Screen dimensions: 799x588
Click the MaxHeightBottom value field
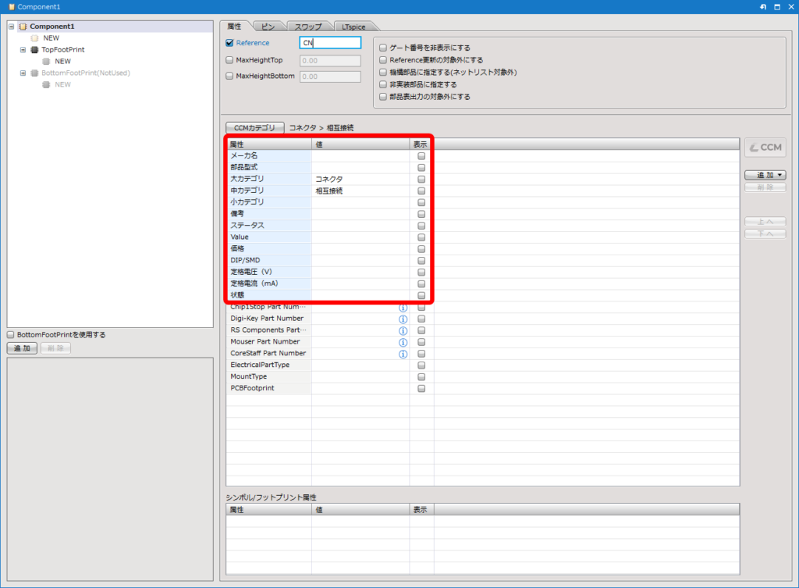330,77
